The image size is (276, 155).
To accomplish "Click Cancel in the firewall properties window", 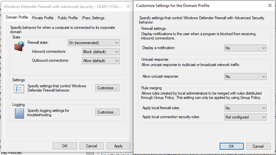I will (92, 146).
